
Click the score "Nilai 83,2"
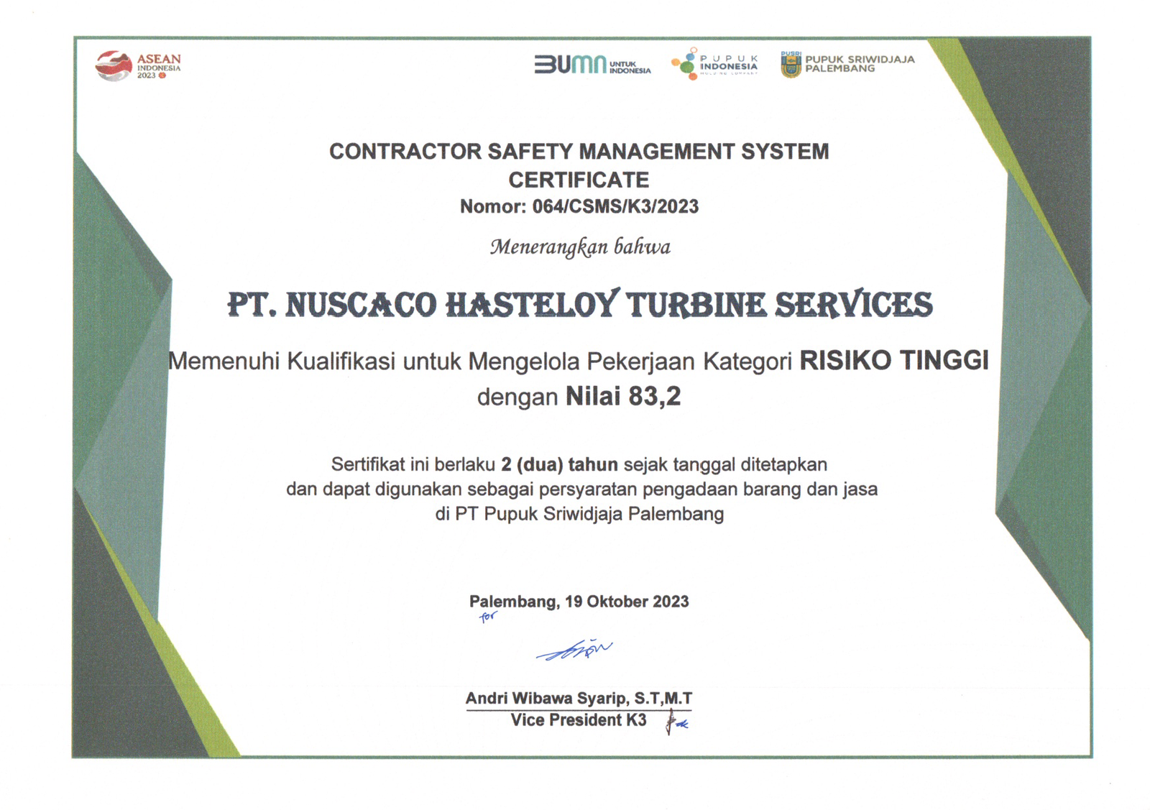[622, 397]
